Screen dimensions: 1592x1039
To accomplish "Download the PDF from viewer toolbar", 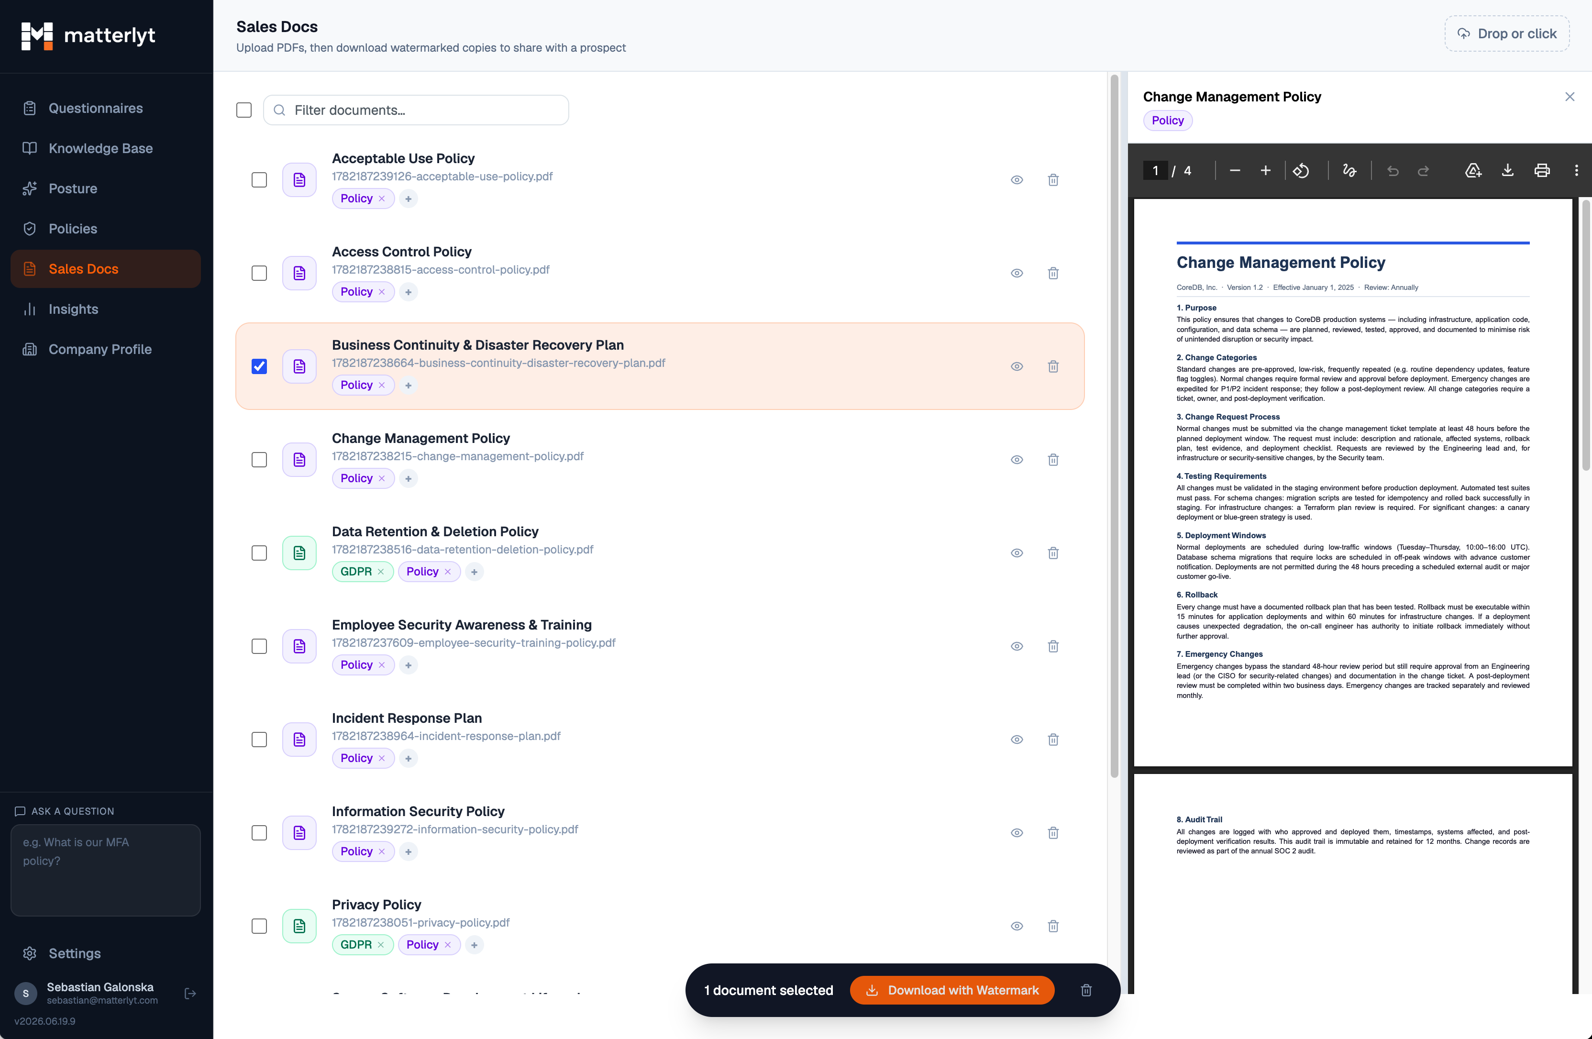I will 1508,171.
